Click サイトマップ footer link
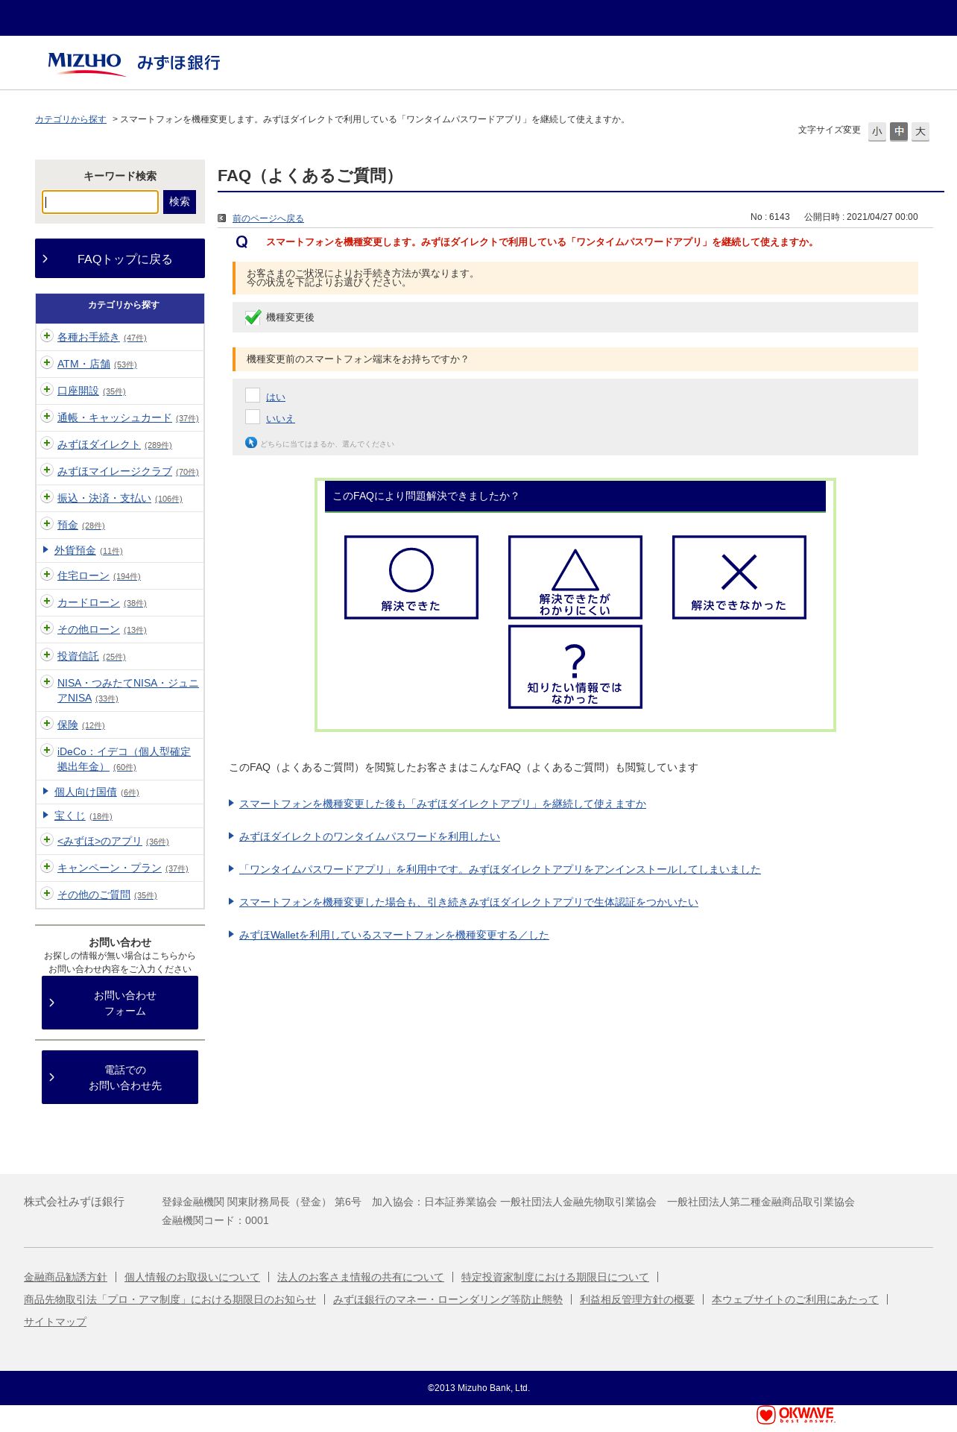The image size is (957, 1432). click(55, 1322)
